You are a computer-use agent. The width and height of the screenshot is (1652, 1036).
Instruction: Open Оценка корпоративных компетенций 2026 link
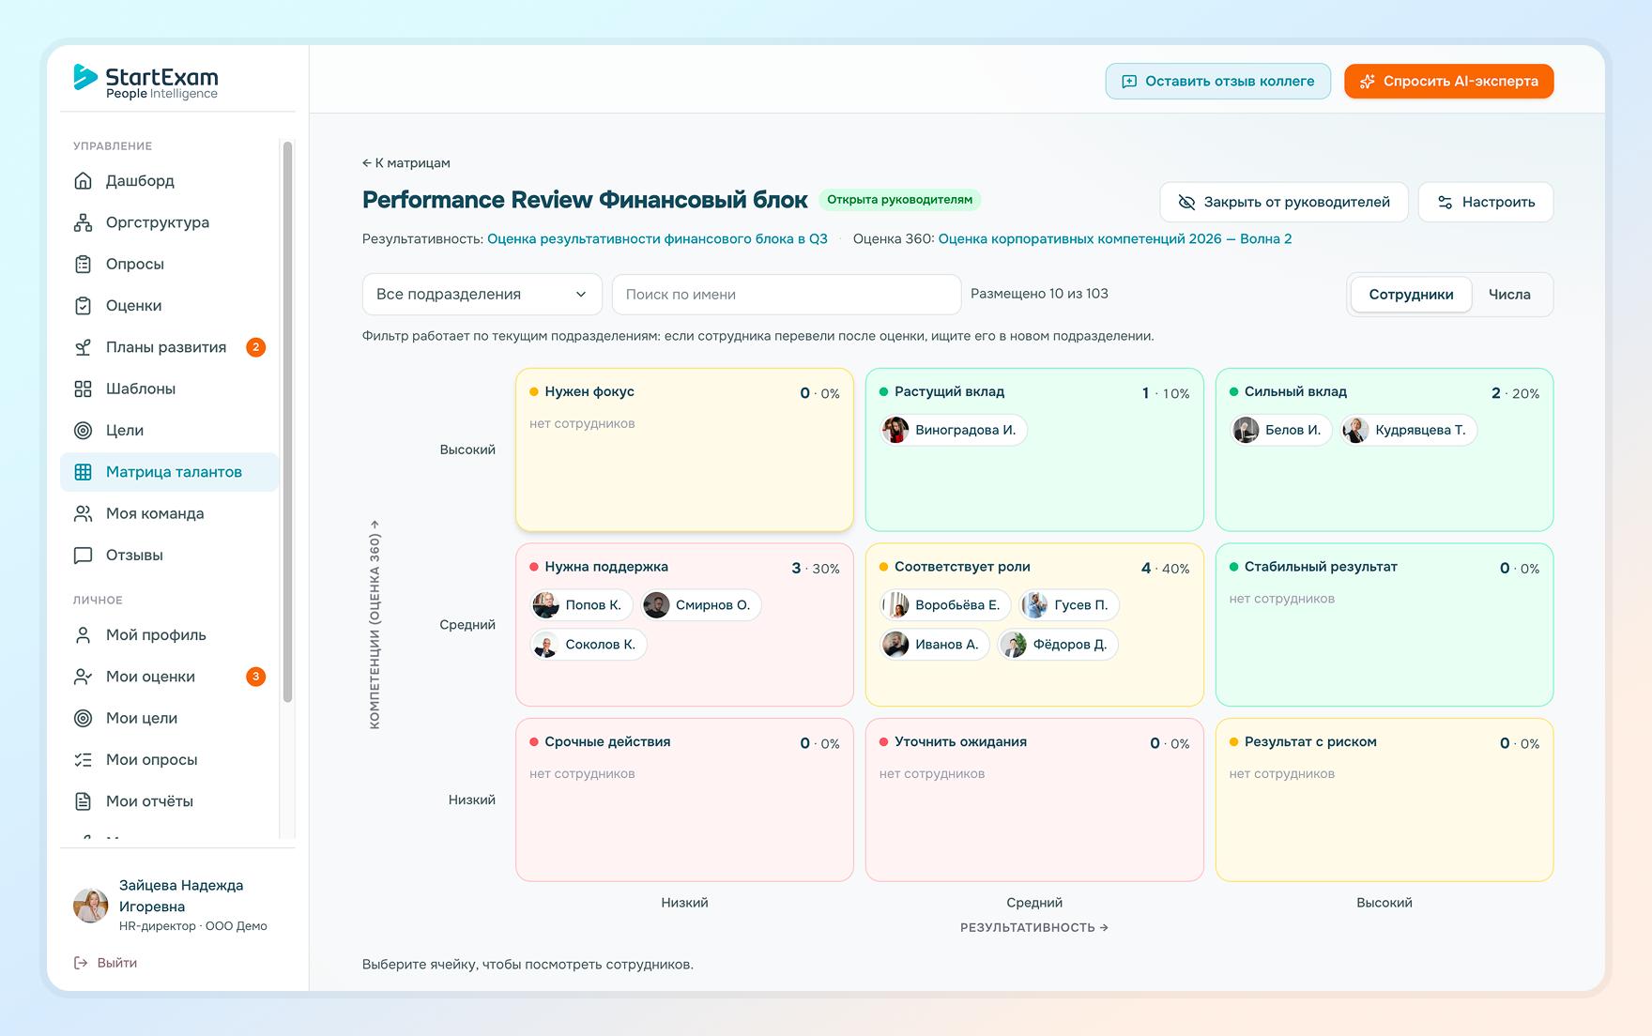[x=1115, y=239]
